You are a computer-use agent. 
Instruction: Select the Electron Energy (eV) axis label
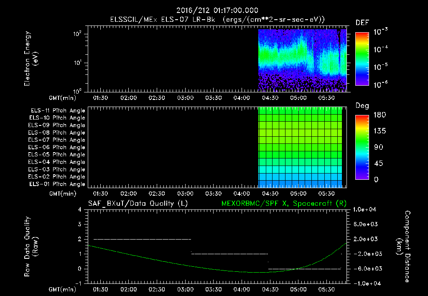[31, 59]
